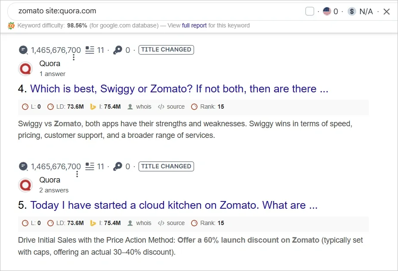Click the orange keyword difficulty icon
Screen dimensions: 398x271
(12, 25)
